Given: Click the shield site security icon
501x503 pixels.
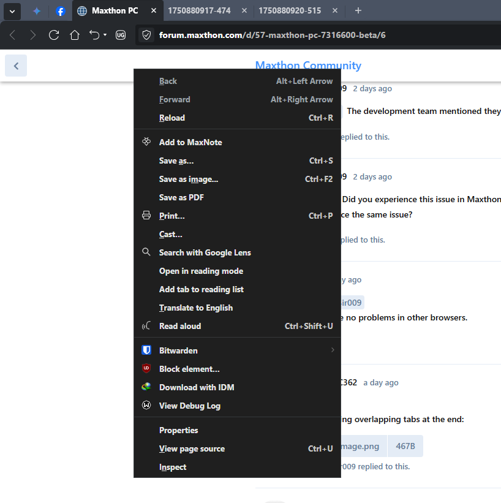Looking at the screenshot, I should click(x=146, y=35).
